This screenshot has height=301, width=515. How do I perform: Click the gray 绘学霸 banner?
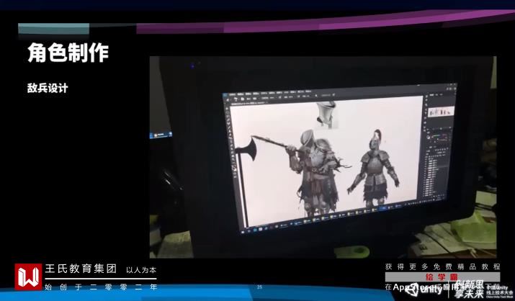(x=442, y=277)
